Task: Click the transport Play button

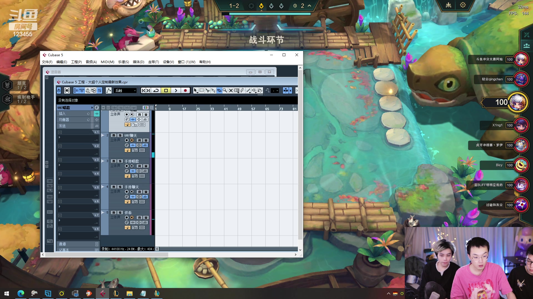Action: (x=176, y=91)
